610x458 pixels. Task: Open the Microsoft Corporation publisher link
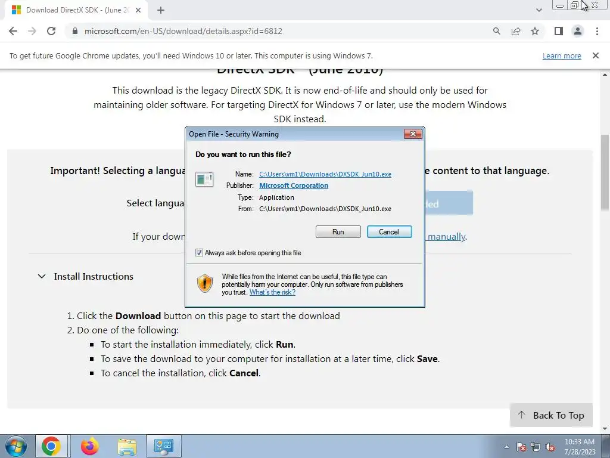(293, 185)
